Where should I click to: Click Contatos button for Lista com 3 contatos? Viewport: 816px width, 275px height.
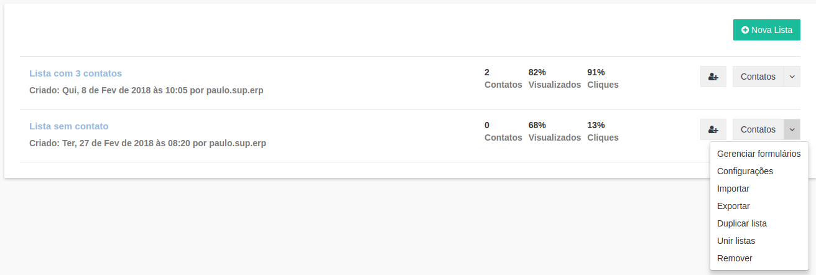click(758, 77)
